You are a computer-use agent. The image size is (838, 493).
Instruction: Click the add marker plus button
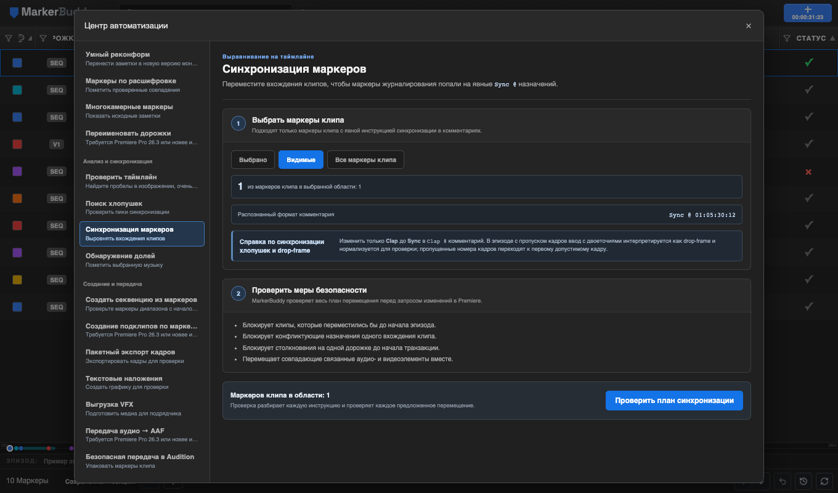click(807, 13)
